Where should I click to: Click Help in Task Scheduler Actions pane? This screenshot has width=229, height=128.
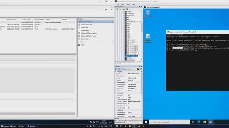pos(83,45)
